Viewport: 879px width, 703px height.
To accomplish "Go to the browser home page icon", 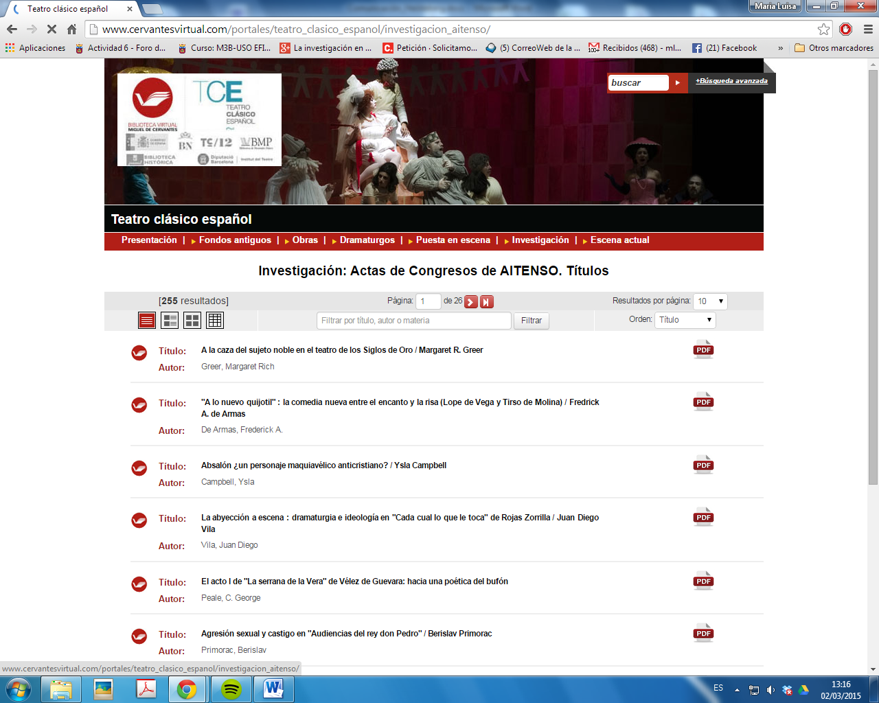I will coord(71,30).
